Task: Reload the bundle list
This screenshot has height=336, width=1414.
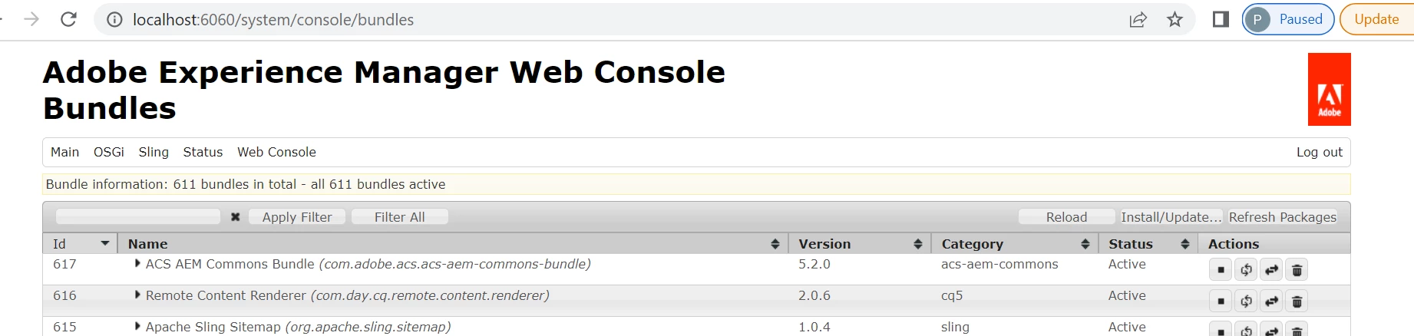Action: coord(1066,217)
